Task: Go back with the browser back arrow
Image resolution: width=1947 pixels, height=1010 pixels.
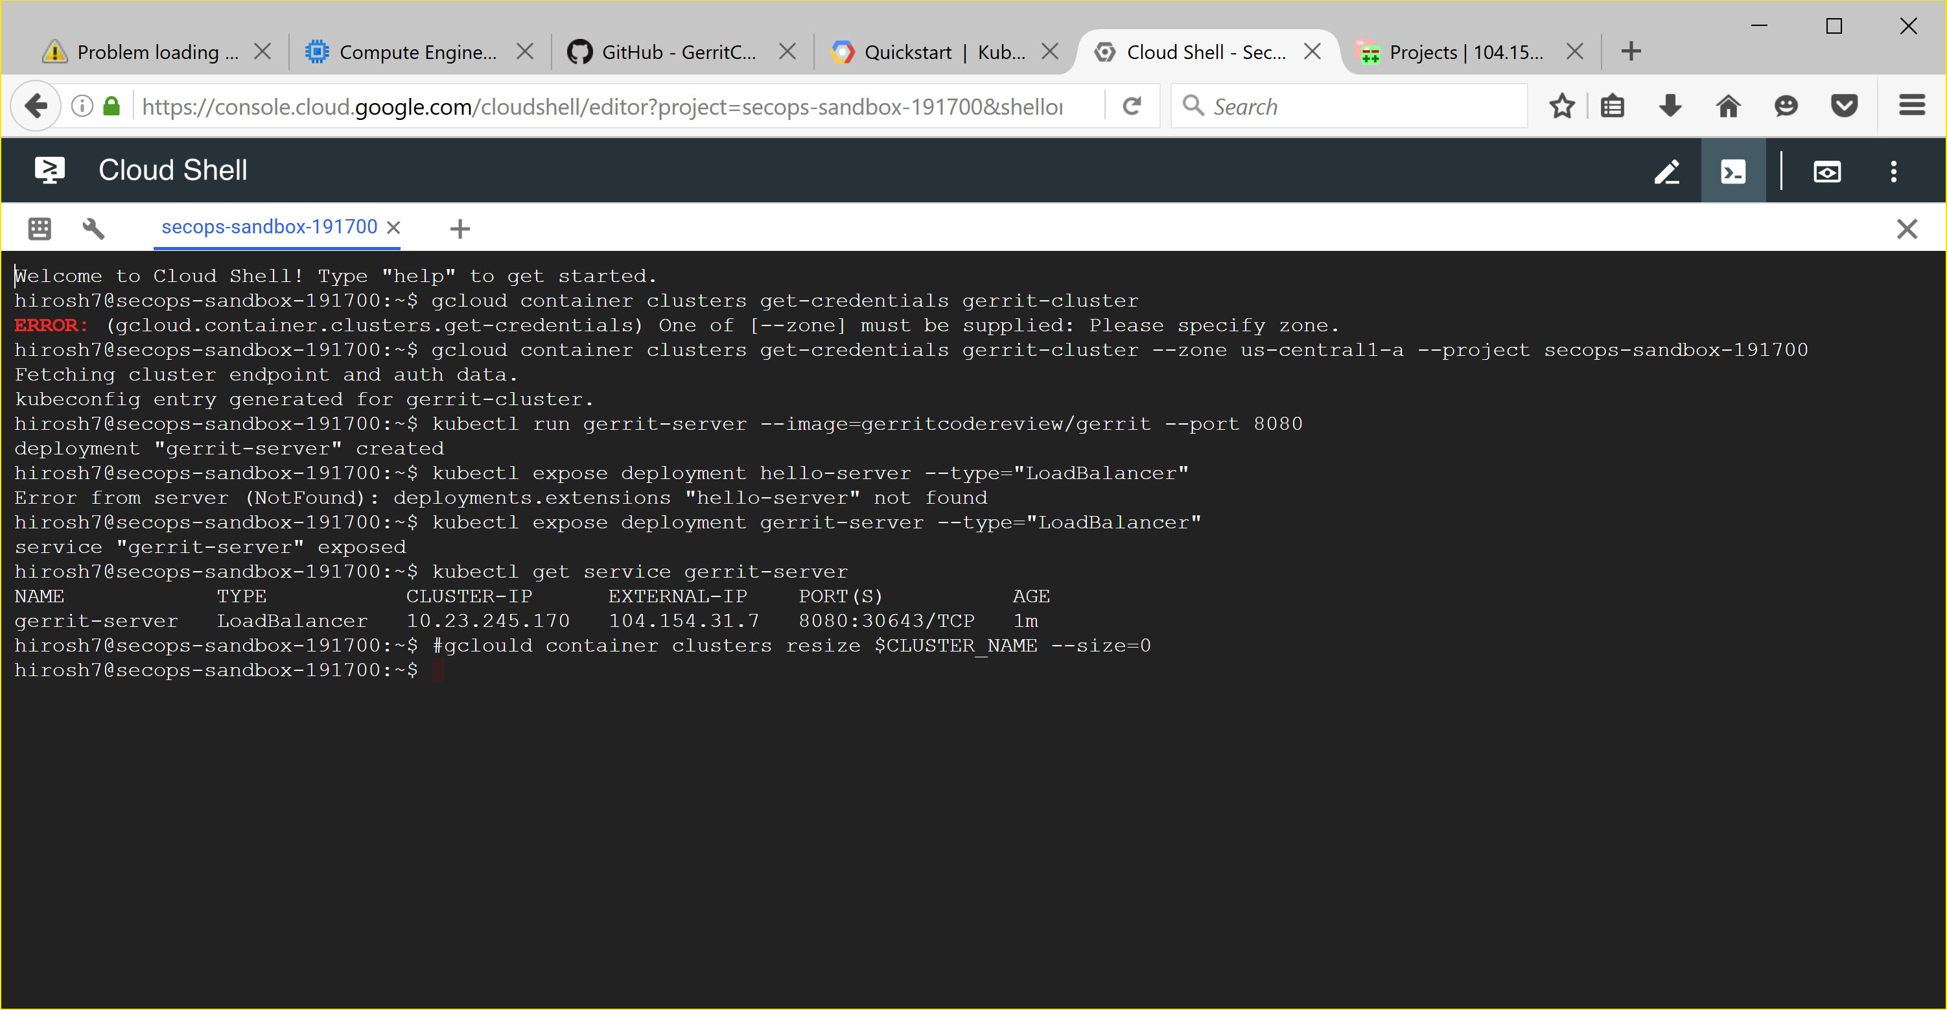Action: tap(36, 106)
